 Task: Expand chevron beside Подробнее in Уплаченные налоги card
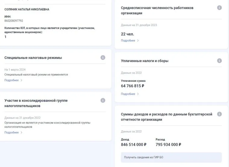point(138,94)
